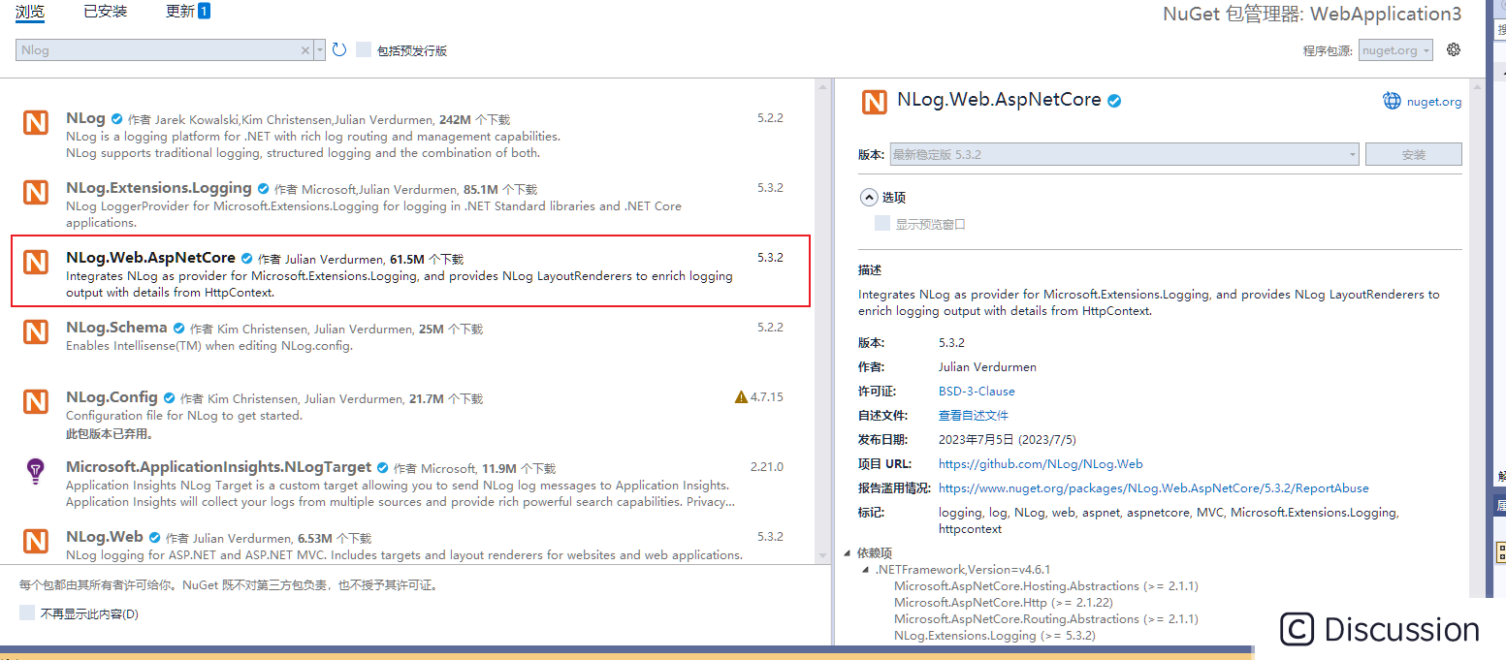Collapse the 选项 section
Screen dimensions: 1506x660
click(870, 197)
